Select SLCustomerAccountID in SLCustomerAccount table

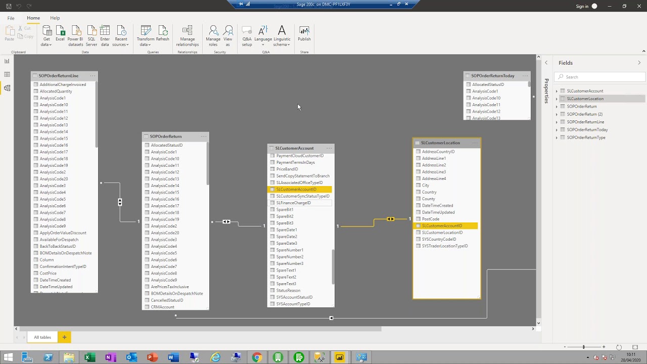pos(299,190)
